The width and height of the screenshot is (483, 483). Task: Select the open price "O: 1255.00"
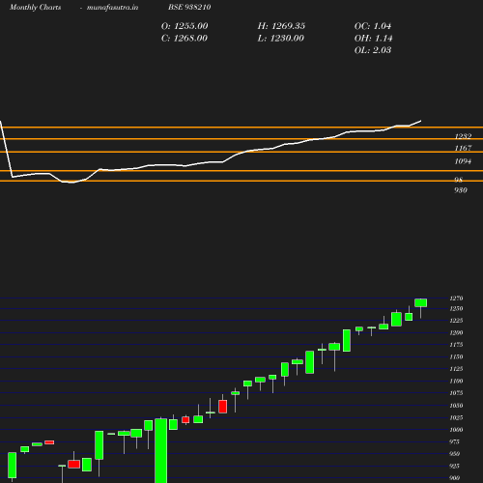(x=185, y=26)
